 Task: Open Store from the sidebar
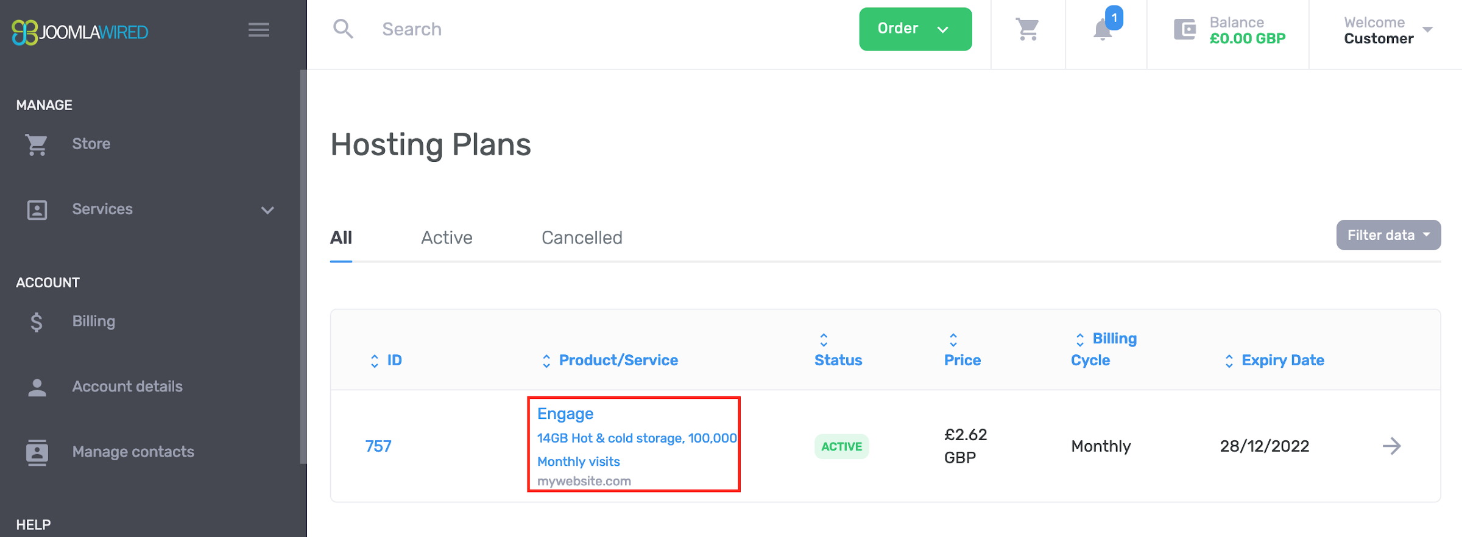coord(91,144)
